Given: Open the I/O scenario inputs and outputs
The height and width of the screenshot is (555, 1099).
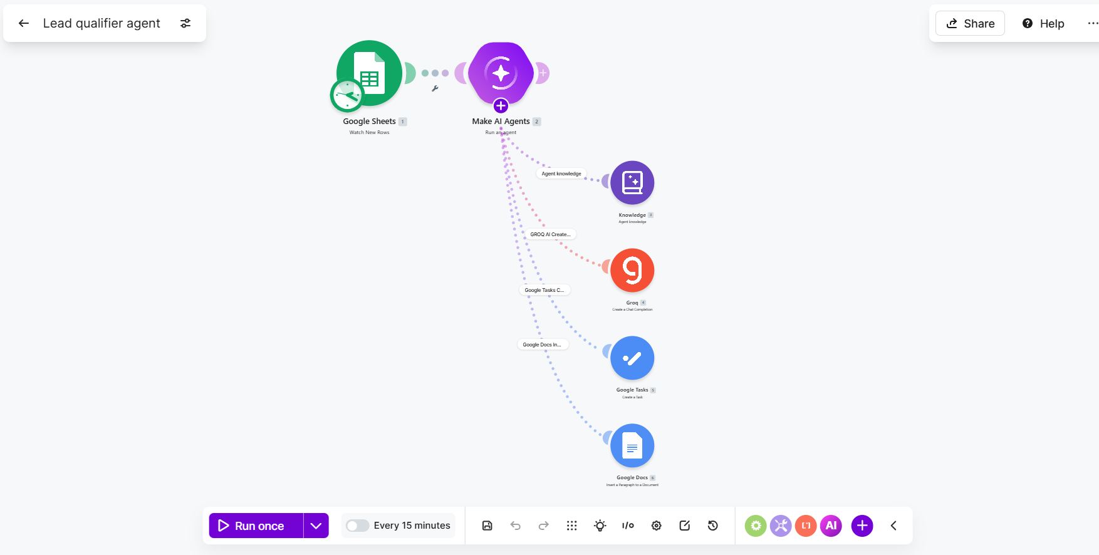Looking at the screenshot, I should 628,526.
